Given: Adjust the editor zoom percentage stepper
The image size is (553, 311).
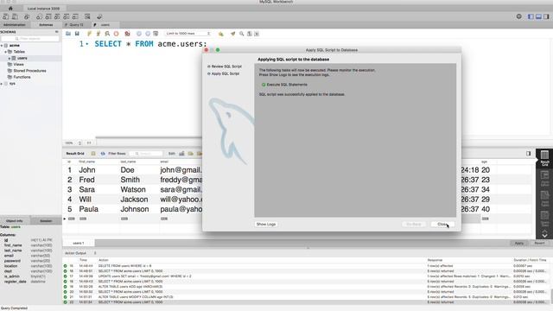Looking at the screenshot, I should click(x=79, y=143).
